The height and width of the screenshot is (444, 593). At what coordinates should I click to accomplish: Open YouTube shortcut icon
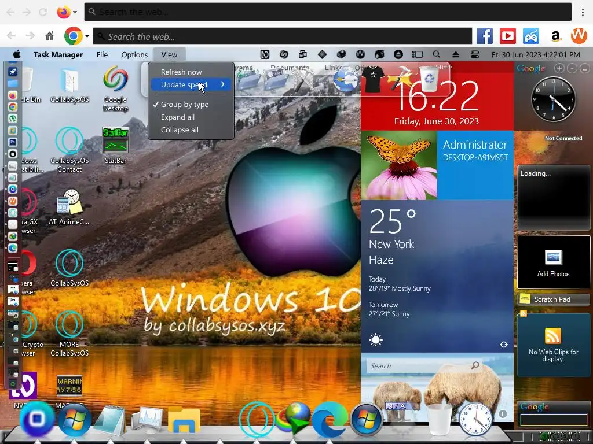[x=507, y=36]
